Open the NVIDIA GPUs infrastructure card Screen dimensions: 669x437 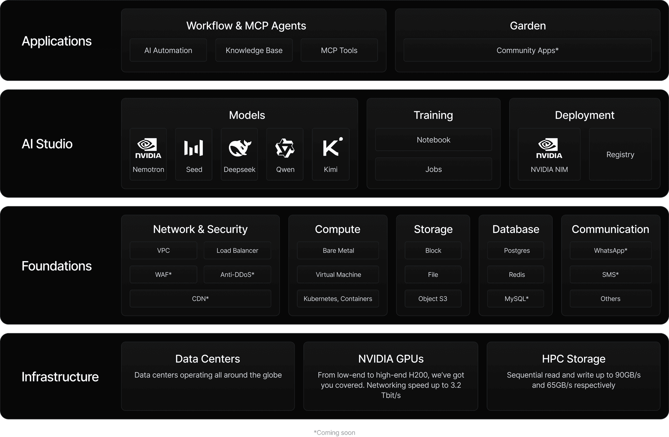tap(391, 376)
